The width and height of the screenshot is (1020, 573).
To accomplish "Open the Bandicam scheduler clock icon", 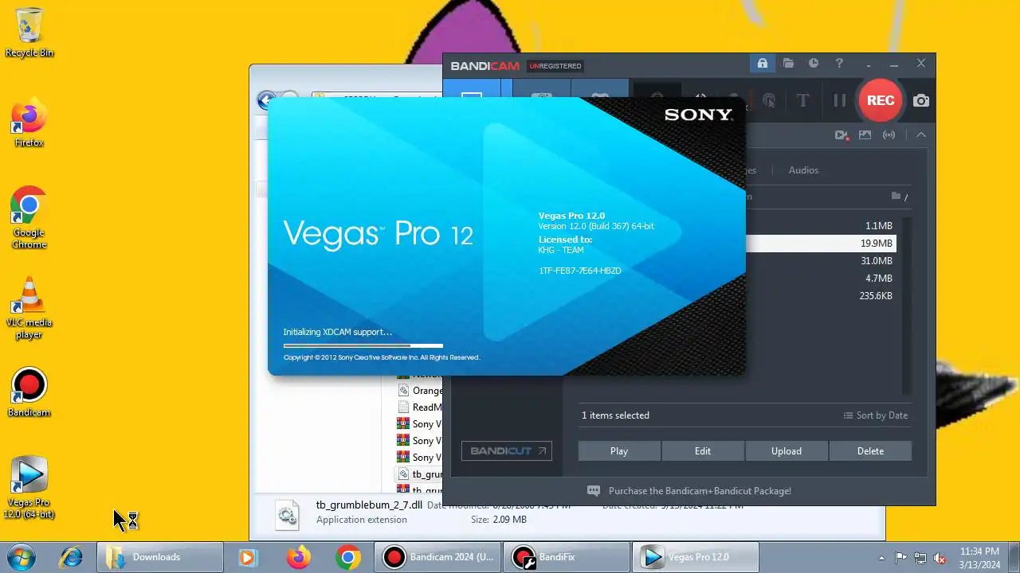I will tap(814, 64).
